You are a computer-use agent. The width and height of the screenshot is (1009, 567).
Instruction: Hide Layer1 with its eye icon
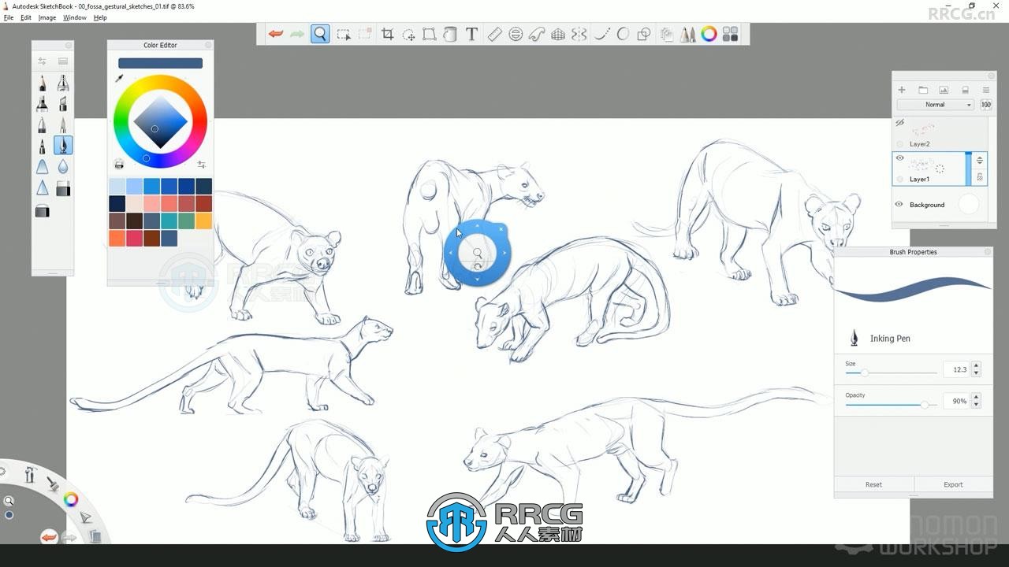pyautogui.click(x=899, y=158)
